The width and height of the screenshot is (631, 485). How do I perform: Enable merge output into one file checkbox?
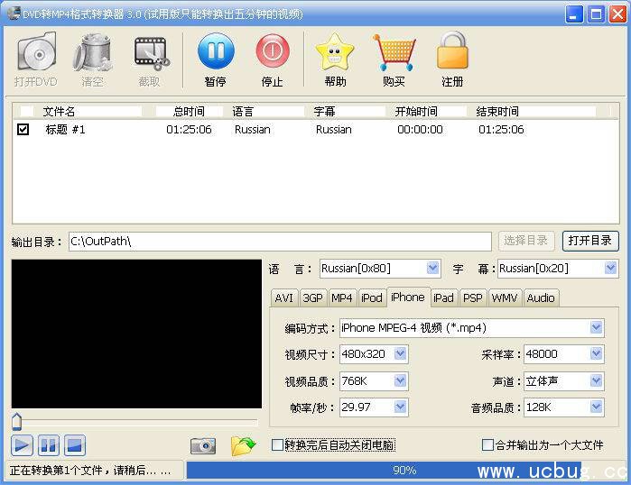pos(488,445)
